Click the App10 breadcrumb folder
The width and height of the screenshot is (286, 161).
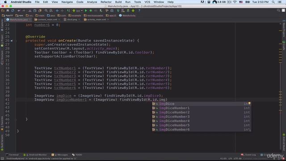point(7,16)
